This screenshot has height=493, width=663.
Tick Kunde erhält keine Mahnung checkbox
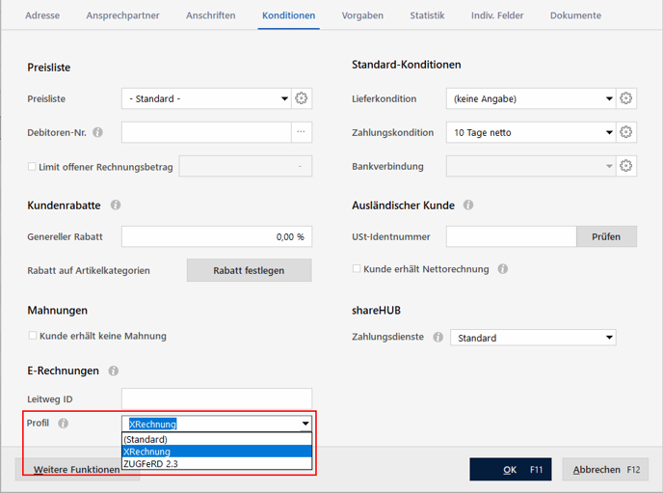pos(32,336)
